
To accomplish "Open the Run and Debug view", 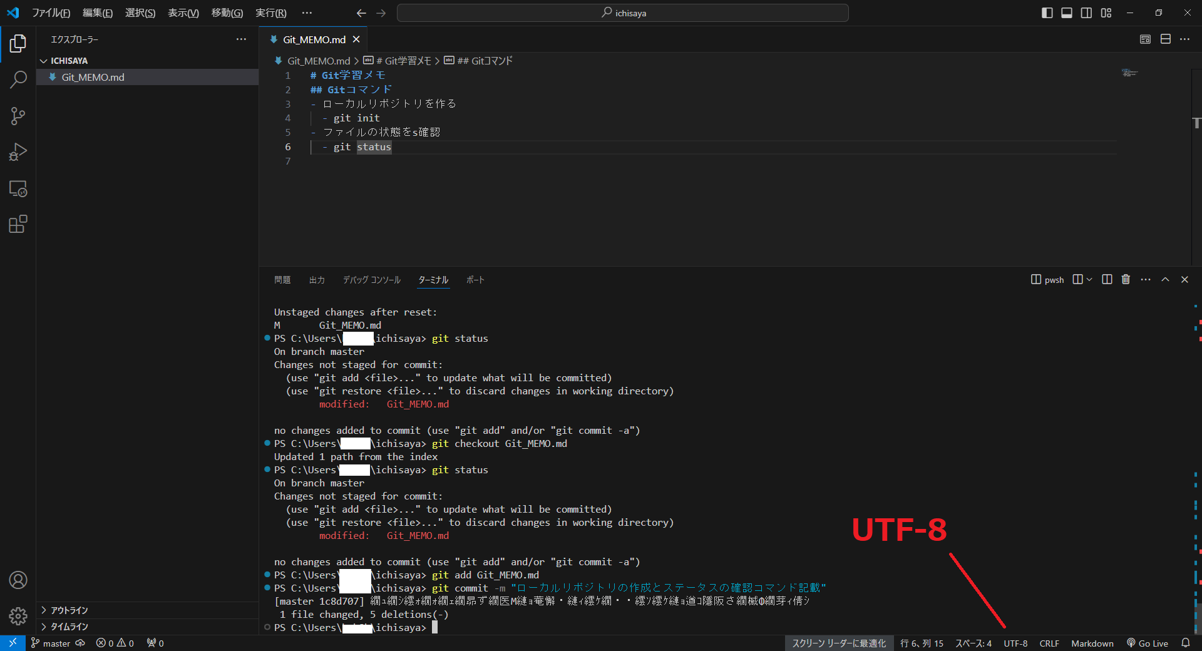I will [18, 151].
